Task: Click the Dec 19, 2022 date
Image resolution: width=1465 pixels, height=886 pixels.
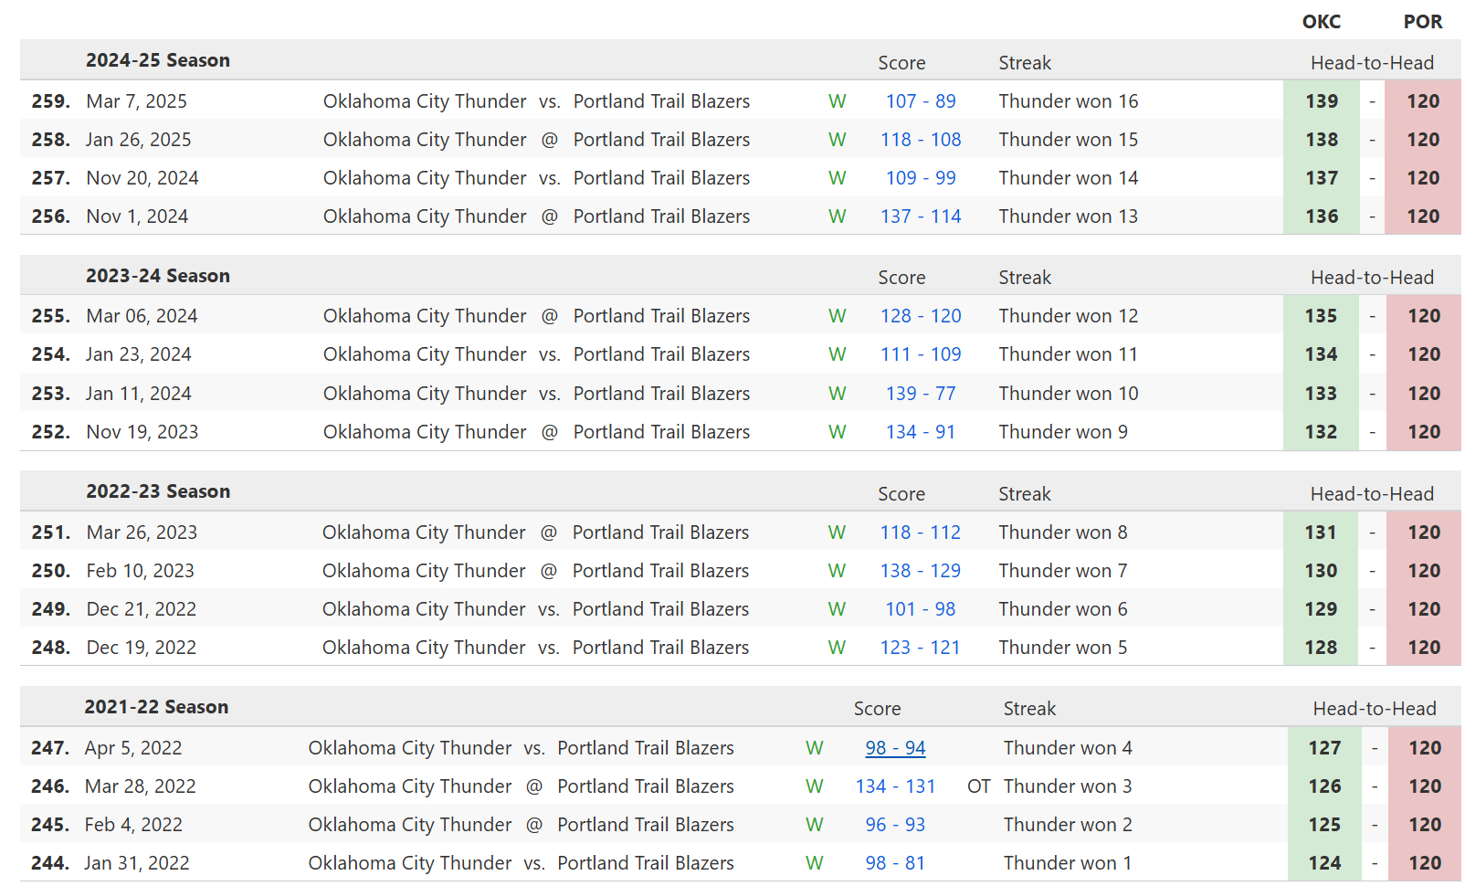Action: point(142,648)
